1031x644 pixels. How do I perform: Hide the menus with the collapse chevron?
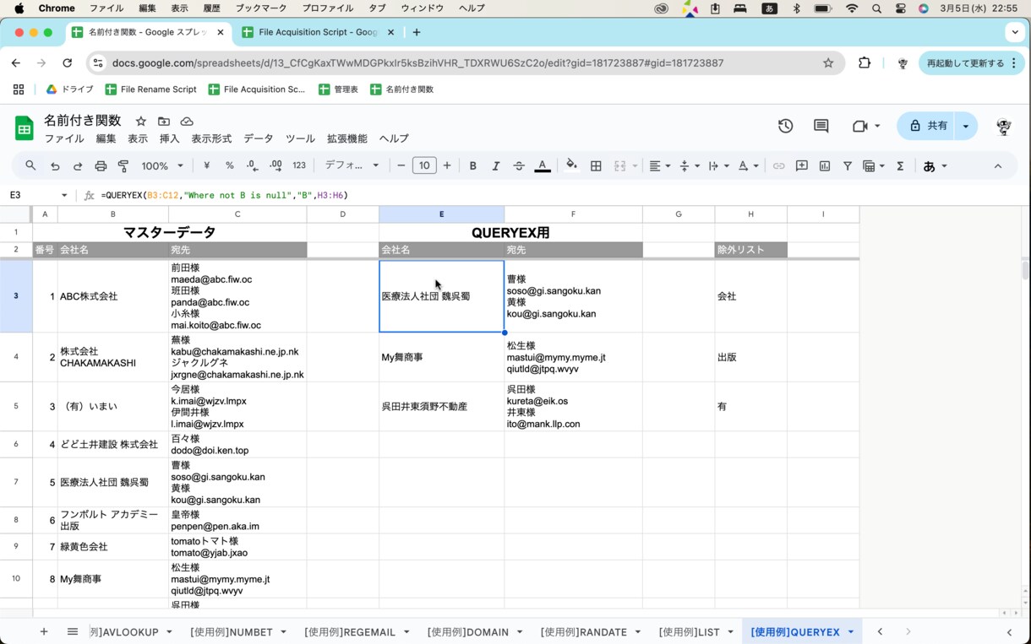[998, 166]
